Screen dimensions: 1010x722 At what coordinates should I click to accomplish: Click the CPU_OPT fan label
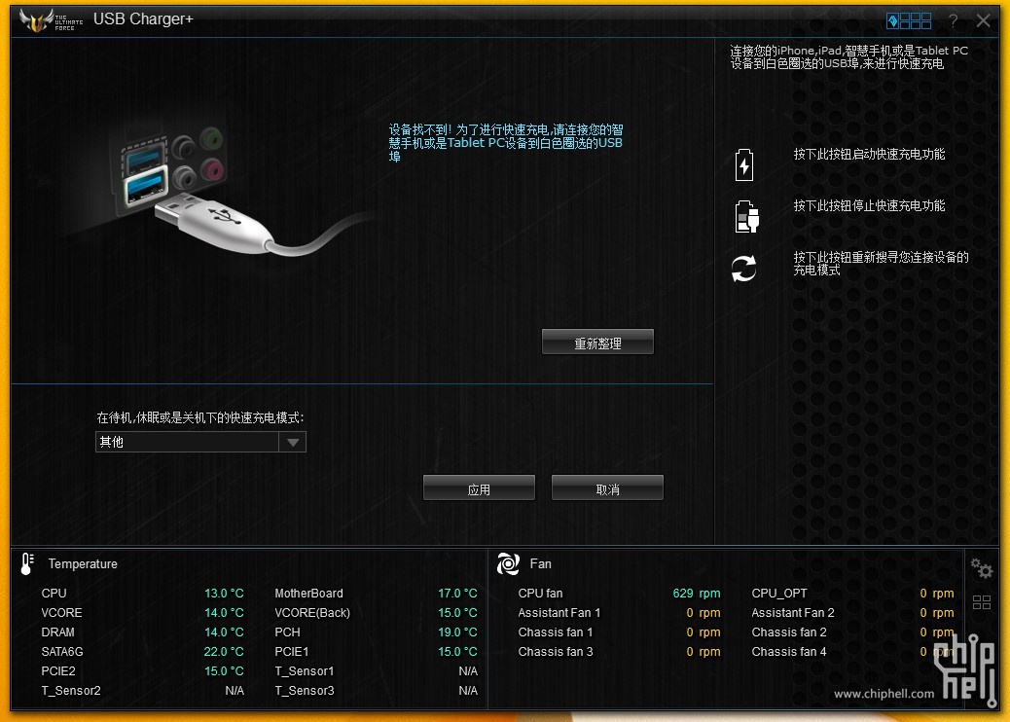[779, 594]
